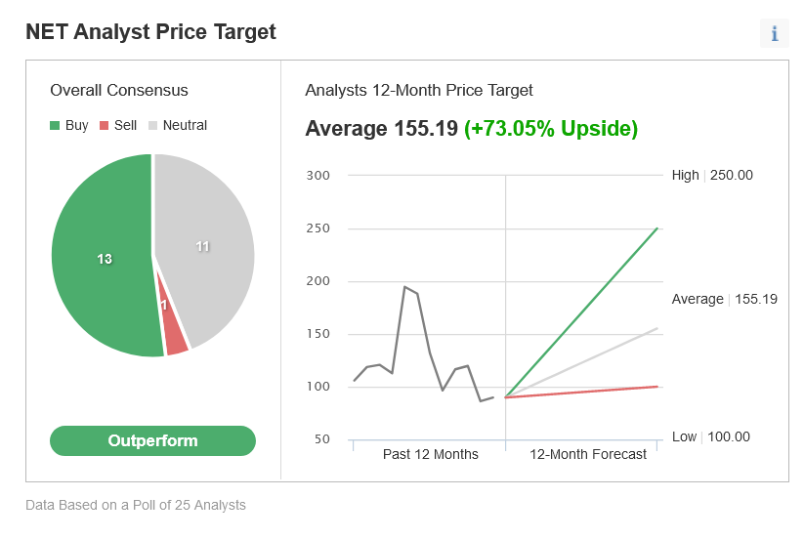The width and height of the screenshot is (804, 539).
Task: Click the green Outperform button
Action: tap(152, 440)
